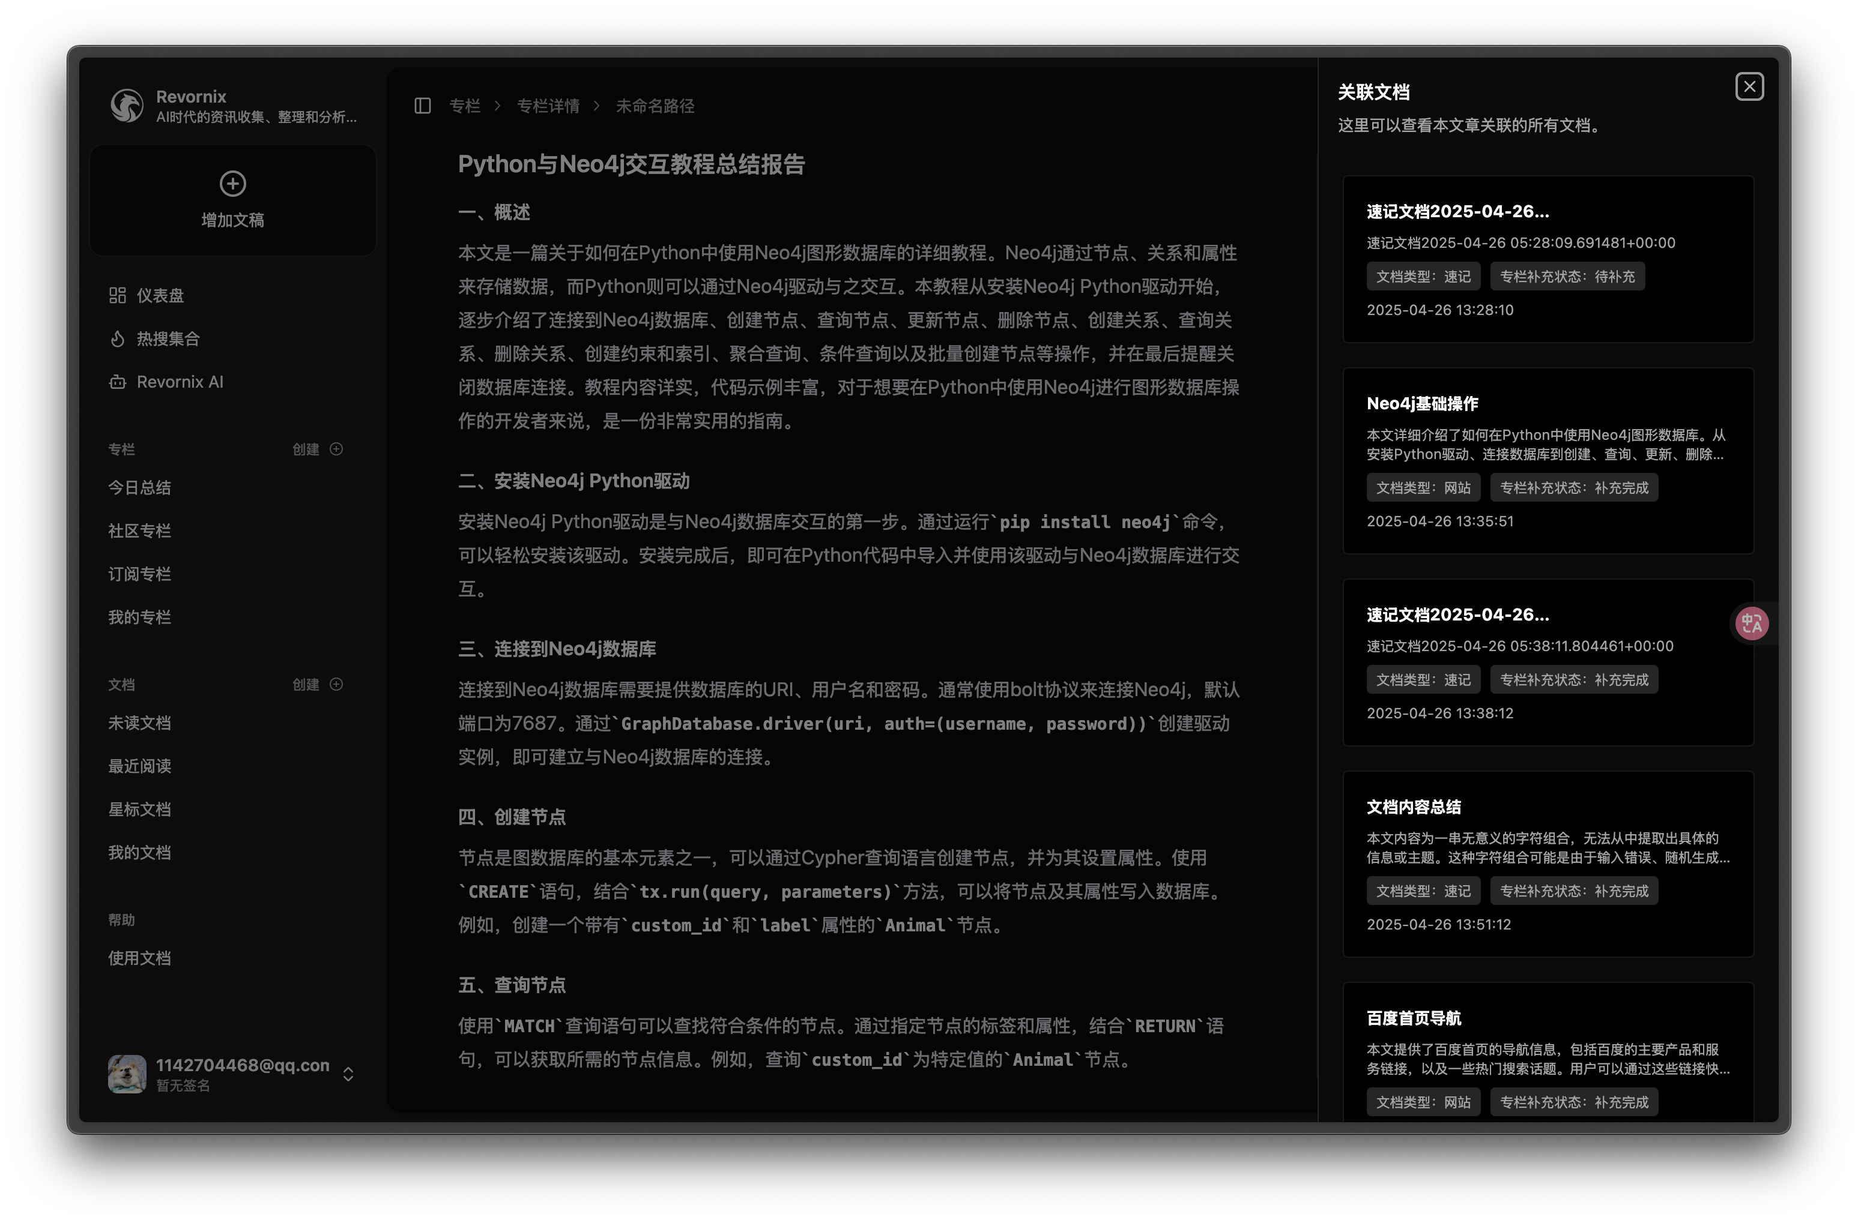Open 仪表盘 dashboard grid icon

(x=117, y=296)
